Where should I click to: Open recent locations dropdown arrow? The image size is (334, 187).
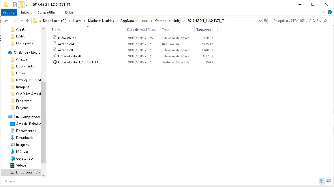point(22,21)
